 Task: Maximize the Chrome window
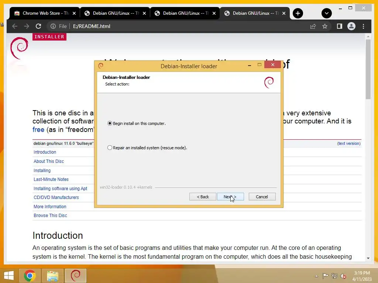350,8
